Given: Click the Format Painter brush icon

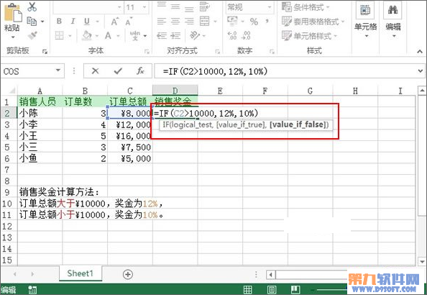Looking at the screenshot, I should click(x=32, y=35).
